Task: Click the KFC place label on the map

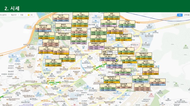Action: tap(97, 54)
